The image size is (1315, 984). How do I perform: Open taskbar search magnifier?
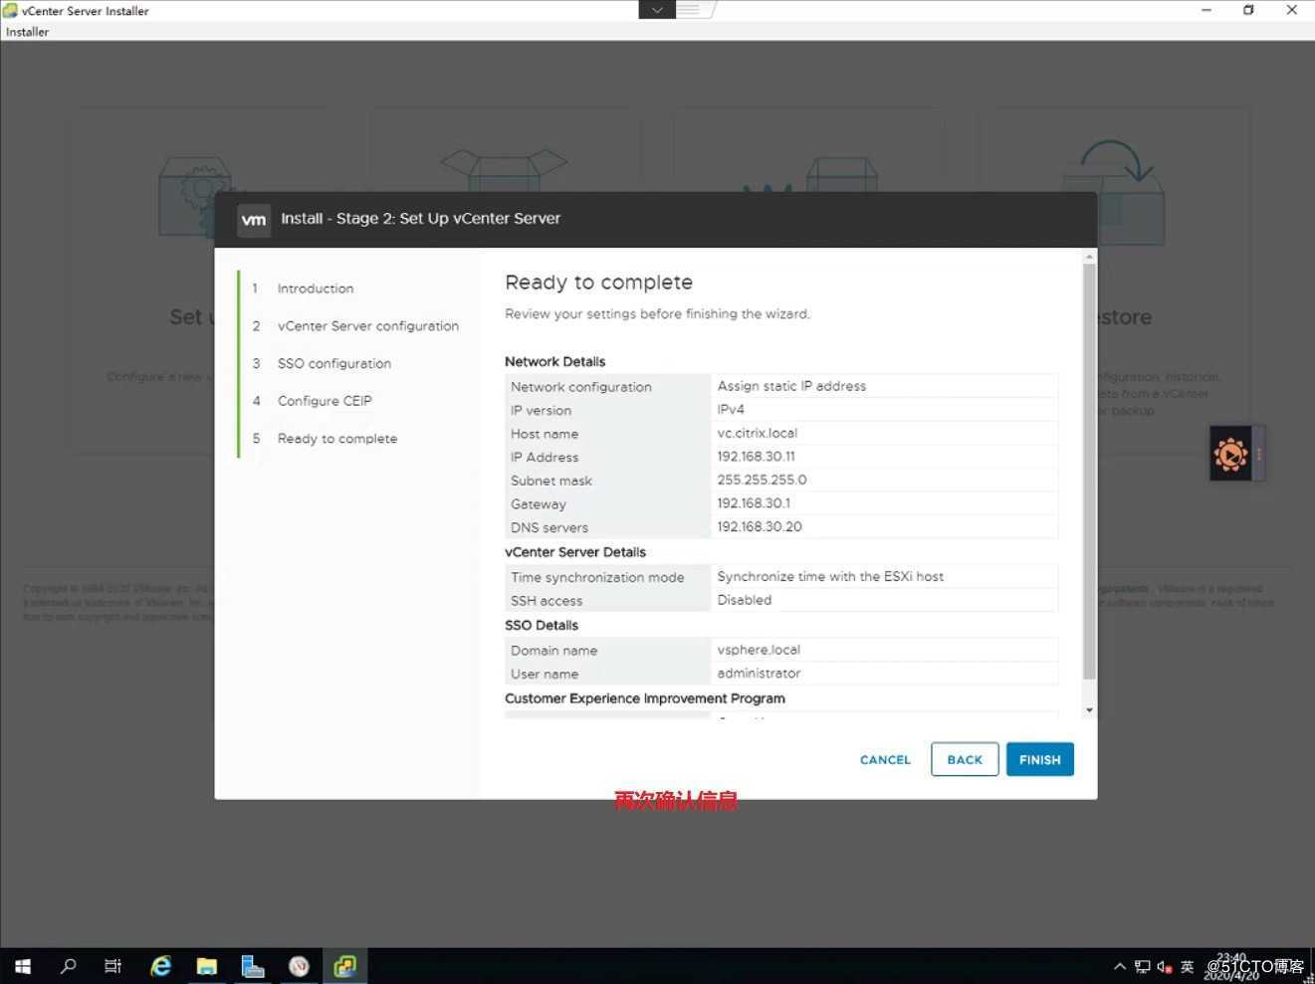point(68,966)
